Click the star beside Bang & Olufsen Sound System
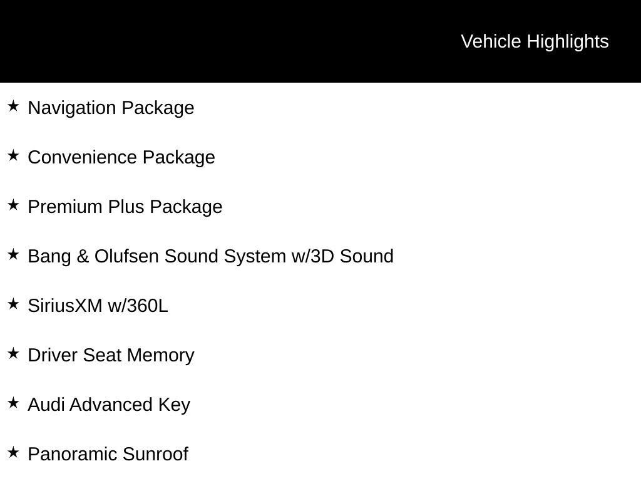The width and height of the screenshot is (641, 481). pyautogui.click(x=13, y=255)
